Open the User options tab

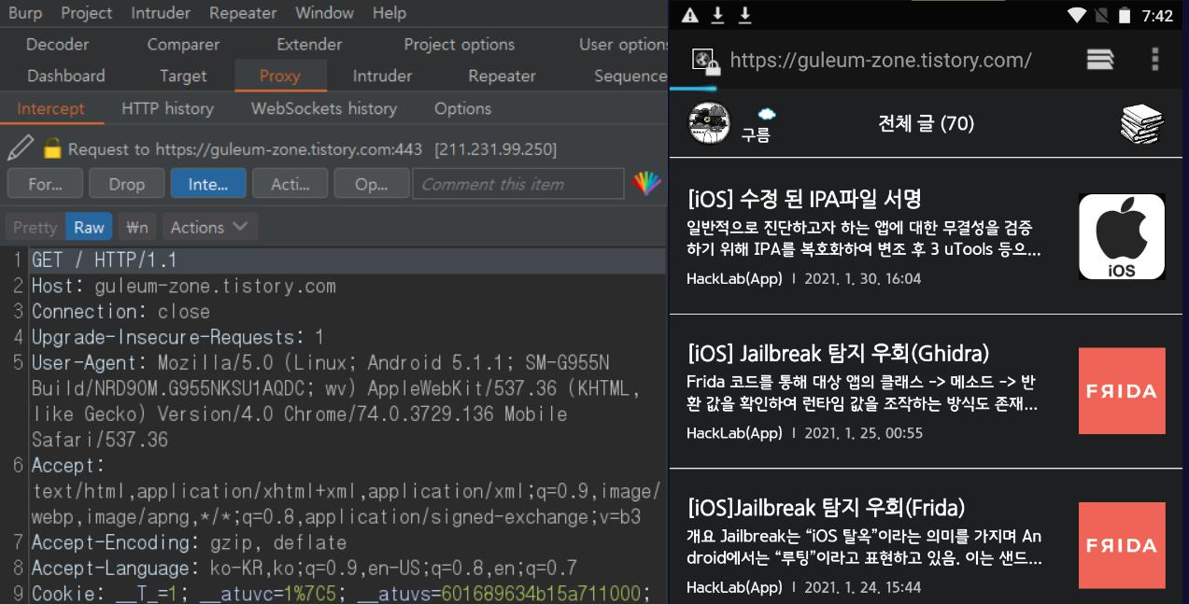[622, 44]
